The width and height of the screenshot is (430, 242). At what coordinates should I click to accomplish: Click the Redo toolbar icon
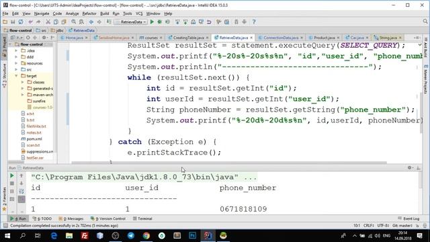(38, 22)
